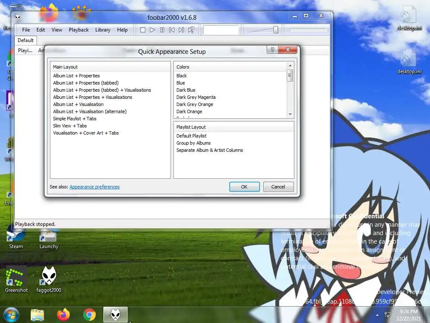Click the Playing column header
The image size is (430, 323).
click(x=25, y=50)
